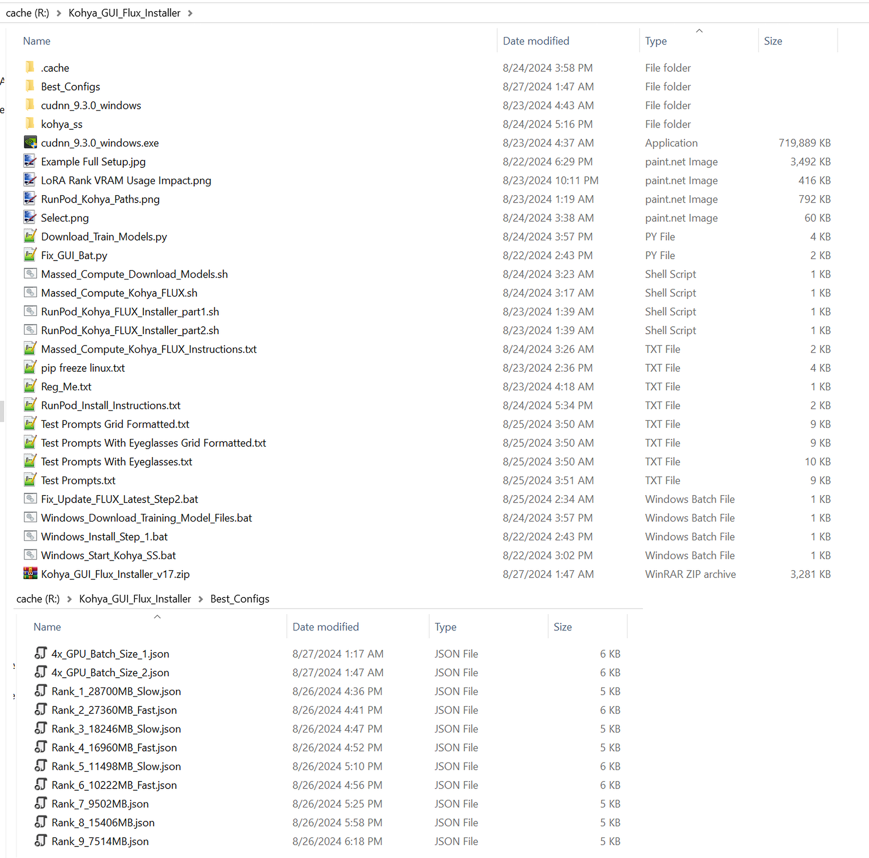Click the Windows_Start_Kohya_SS.bat file icon
This screenshot has width=869, height=858.
pos(30,555)
